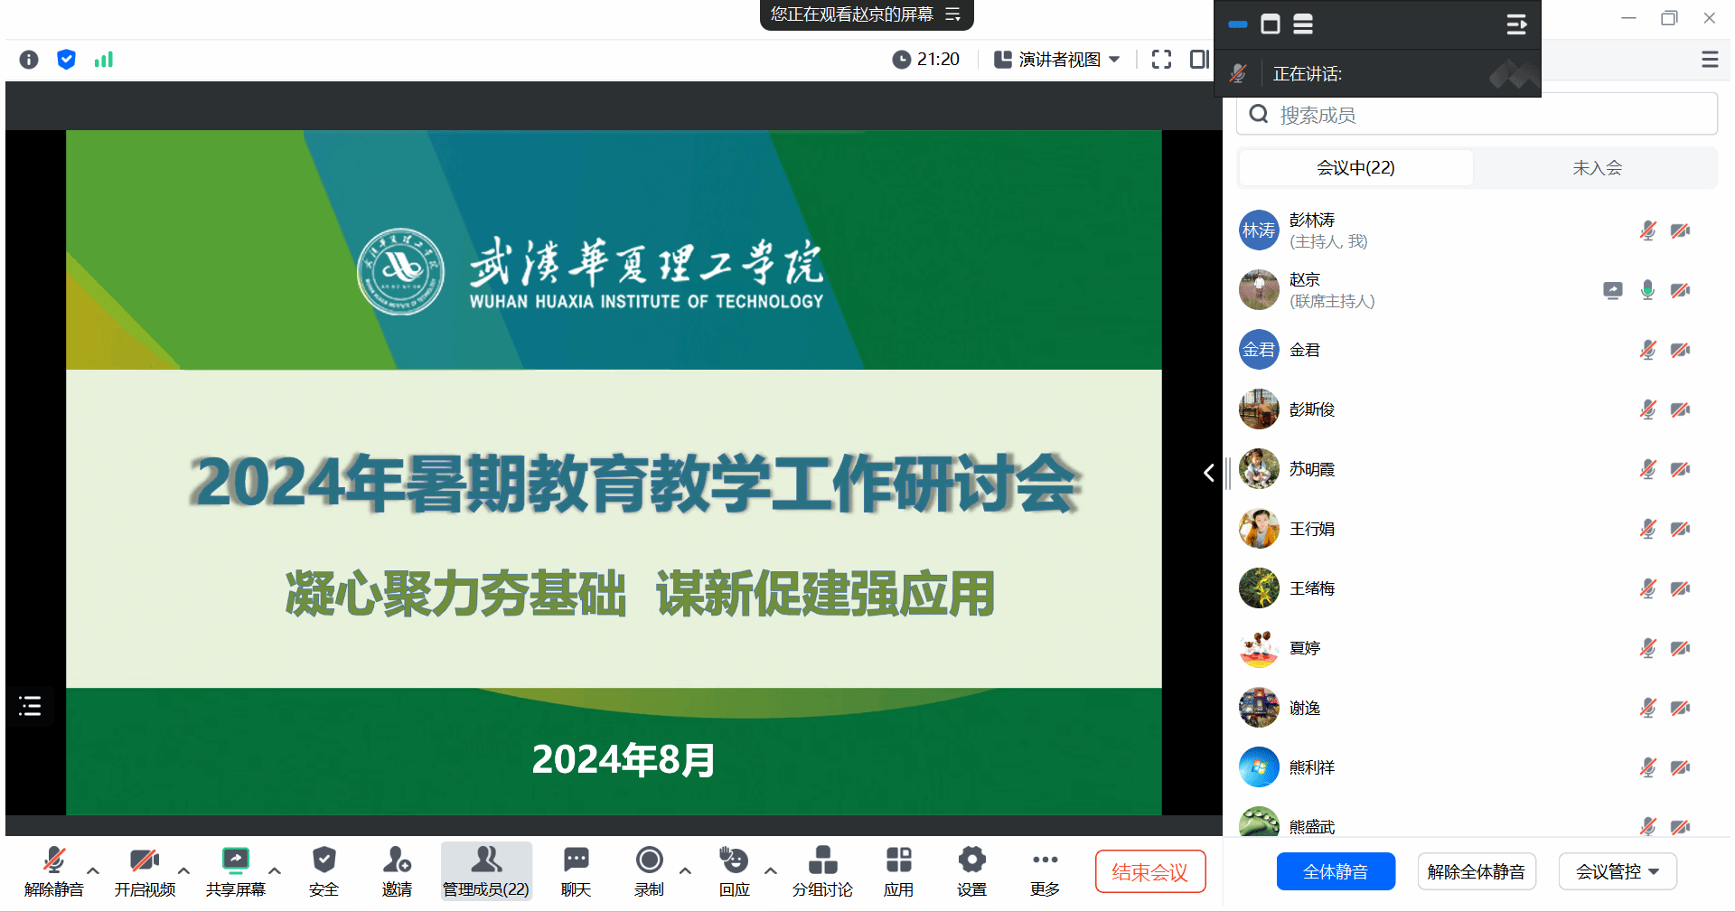Unmute my microphone

(x=53, y=871)
